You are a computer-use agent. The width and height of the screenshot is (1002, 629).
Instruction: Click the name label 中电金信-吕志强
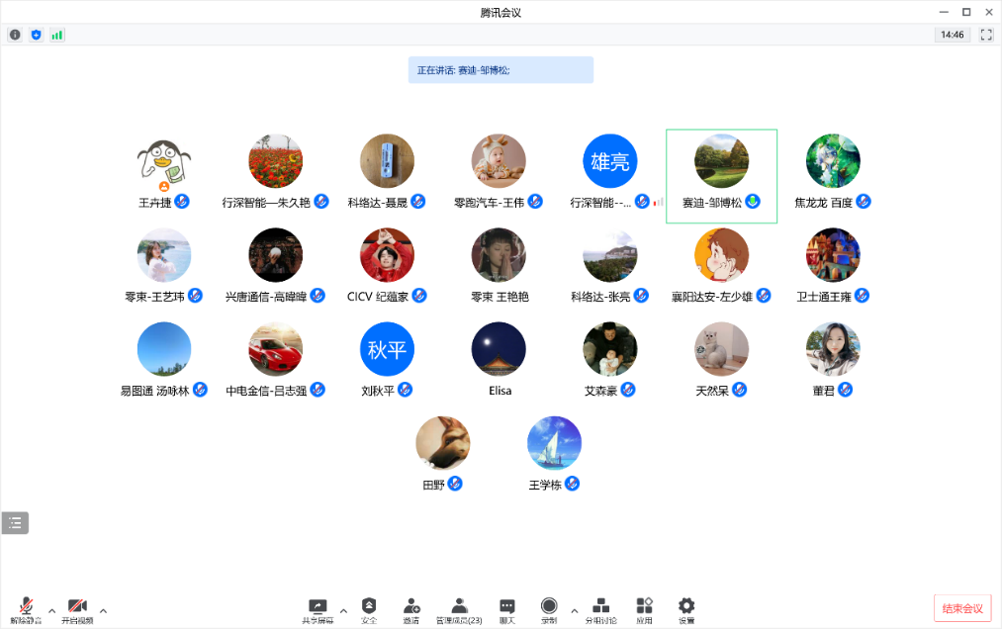[266, 391]
